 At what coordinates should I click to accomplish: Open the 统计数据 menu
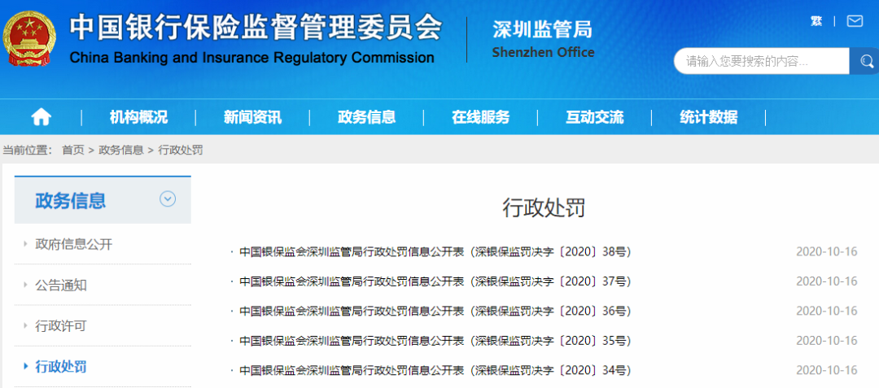click(709, 118)
